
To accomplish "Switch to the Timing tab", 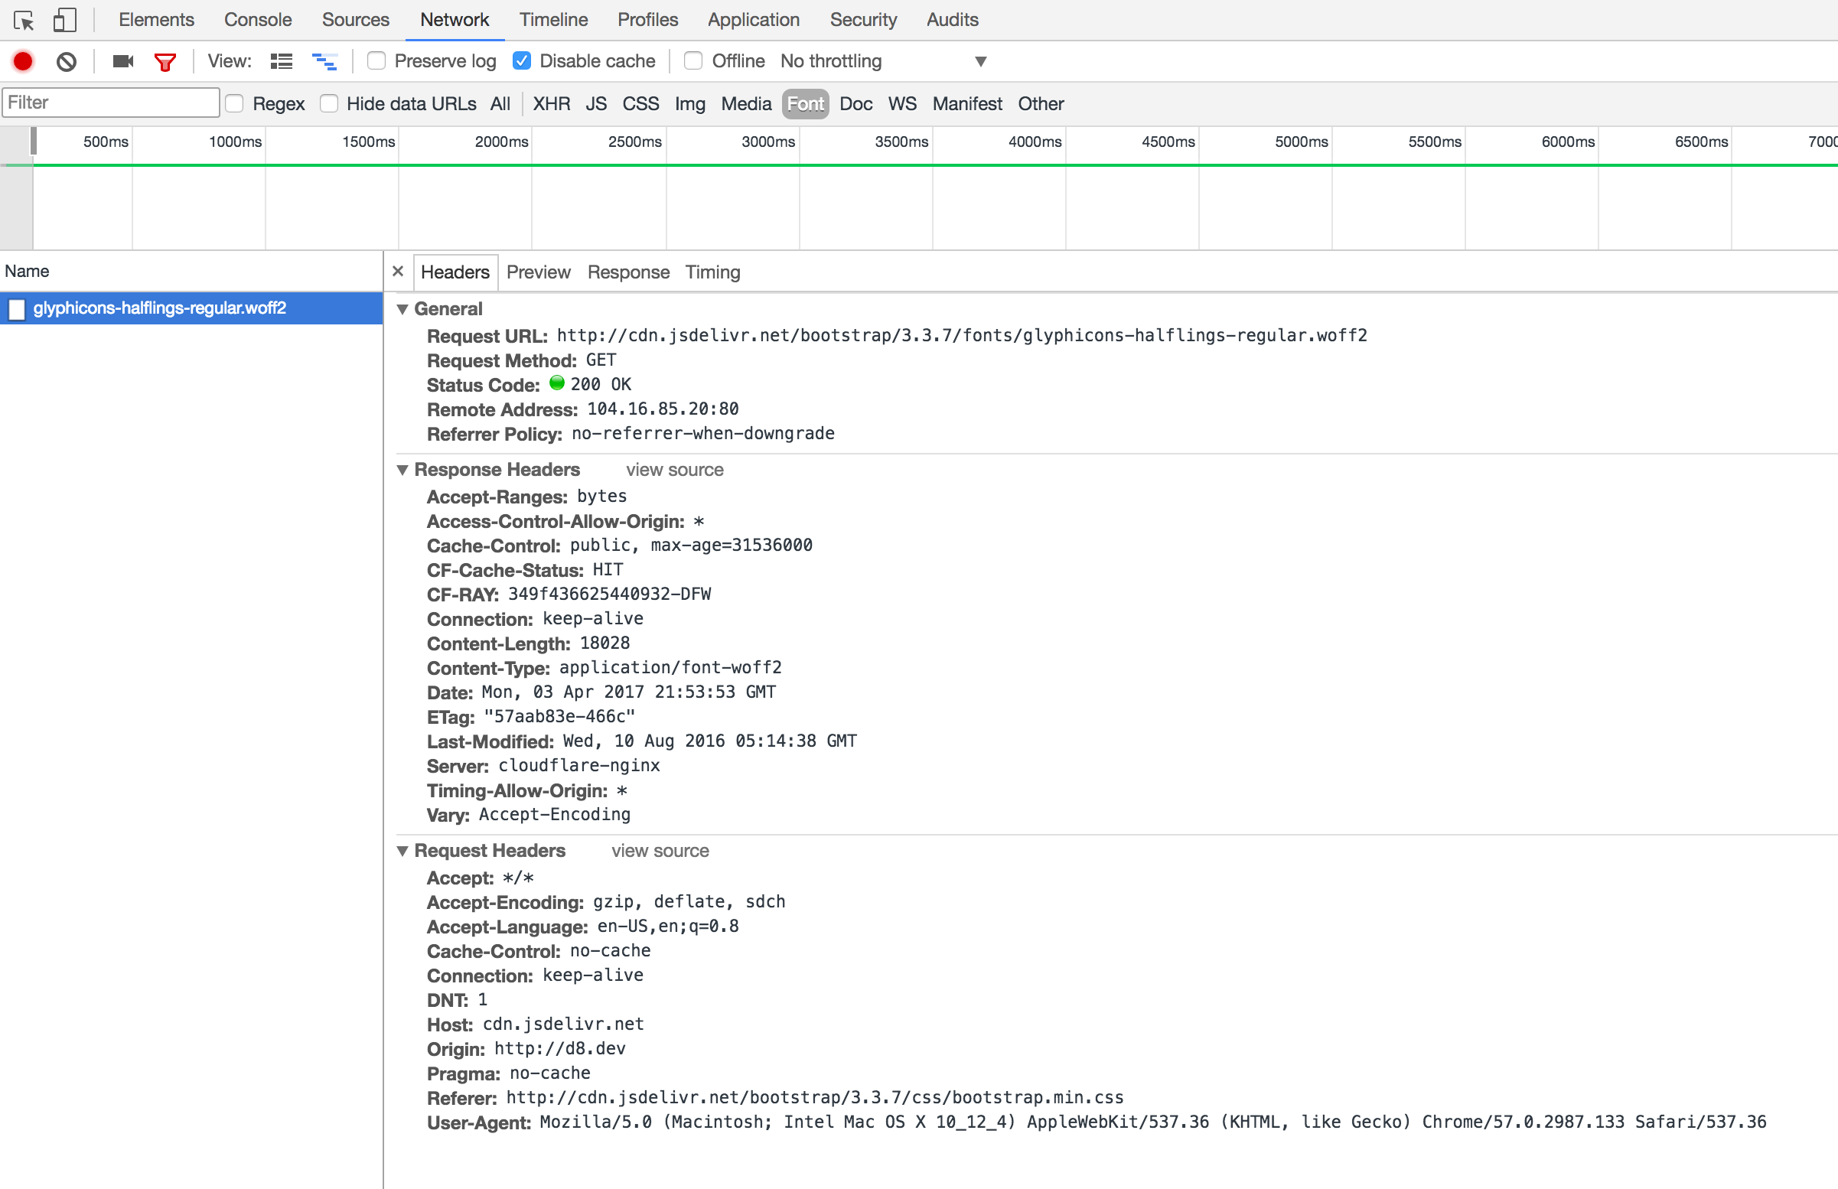I will (x=712, y=272).
